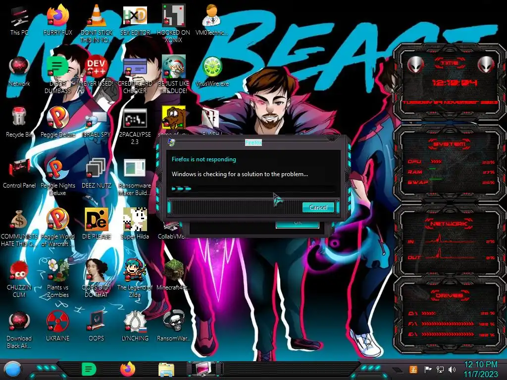Open the Action Center flag icon

[428, 369]
